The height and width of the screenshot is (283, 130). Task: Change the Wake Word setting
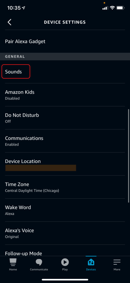[x=65, y=210]
